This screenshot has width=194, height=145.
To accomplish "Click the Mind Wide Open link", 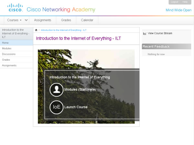I will (x=178, y=10).
